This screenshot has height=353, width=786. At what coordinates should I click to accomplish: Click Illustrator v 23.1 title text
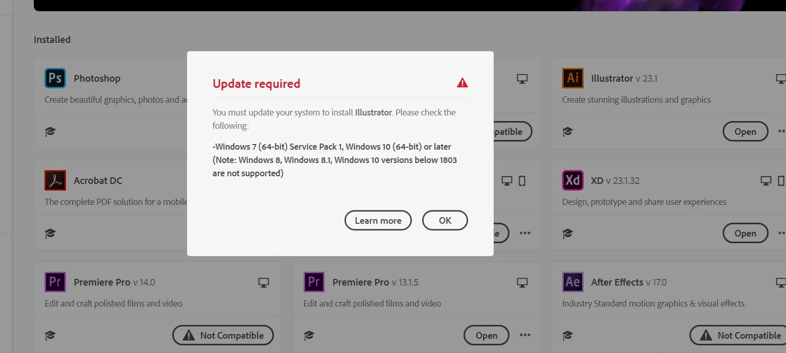point(624,78)
